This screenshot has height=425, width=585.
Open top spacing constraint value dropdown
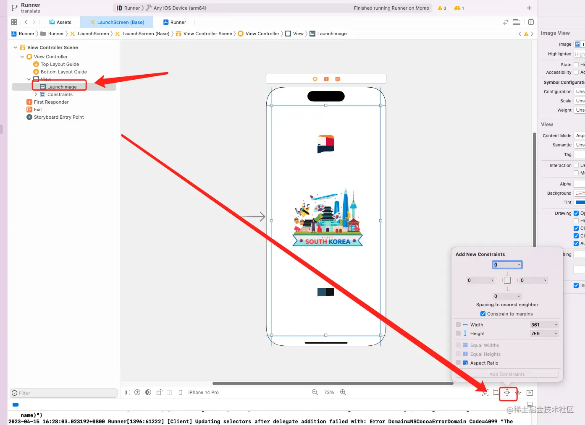click(x=519, y=265)
